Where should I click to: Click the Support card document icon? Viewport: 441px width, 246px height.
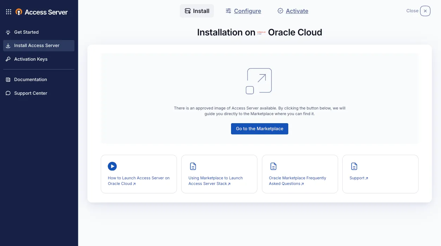click(x=354, y=166)
